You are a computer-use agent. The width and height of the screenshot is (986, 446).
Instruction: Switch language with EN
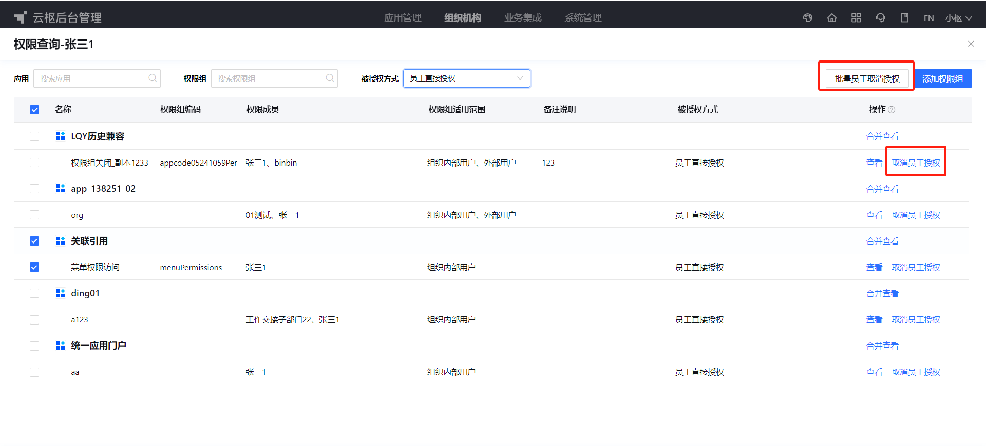928,18
